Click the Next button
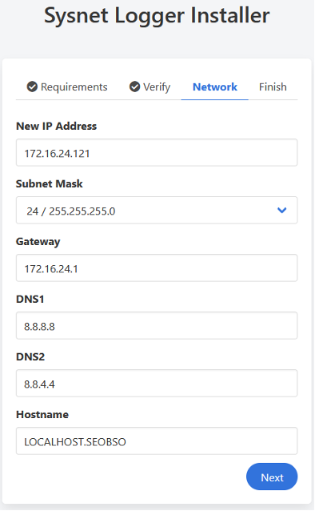 272,477
